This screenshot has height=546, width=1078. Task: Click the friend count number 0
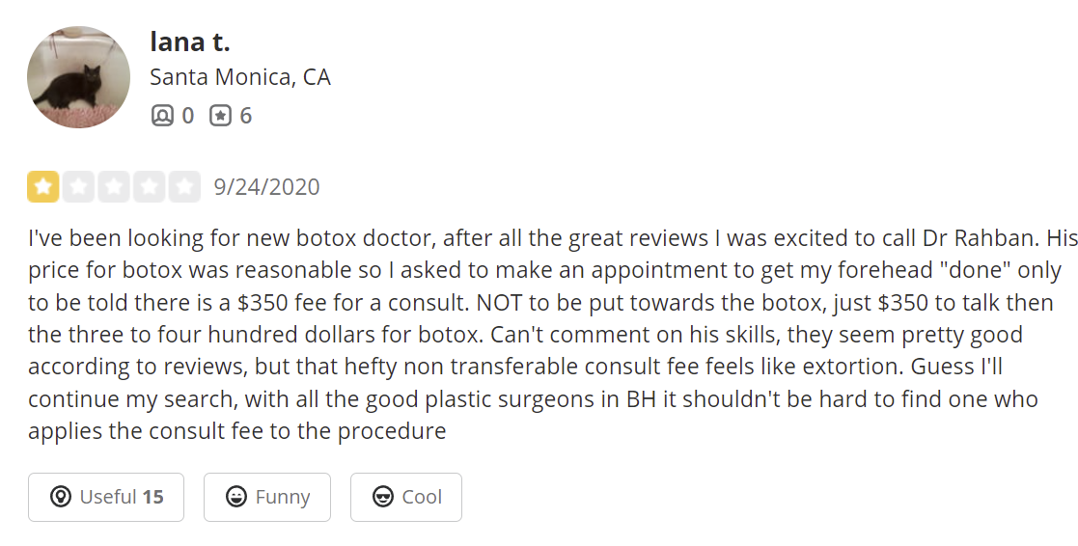tap(187, 116)
